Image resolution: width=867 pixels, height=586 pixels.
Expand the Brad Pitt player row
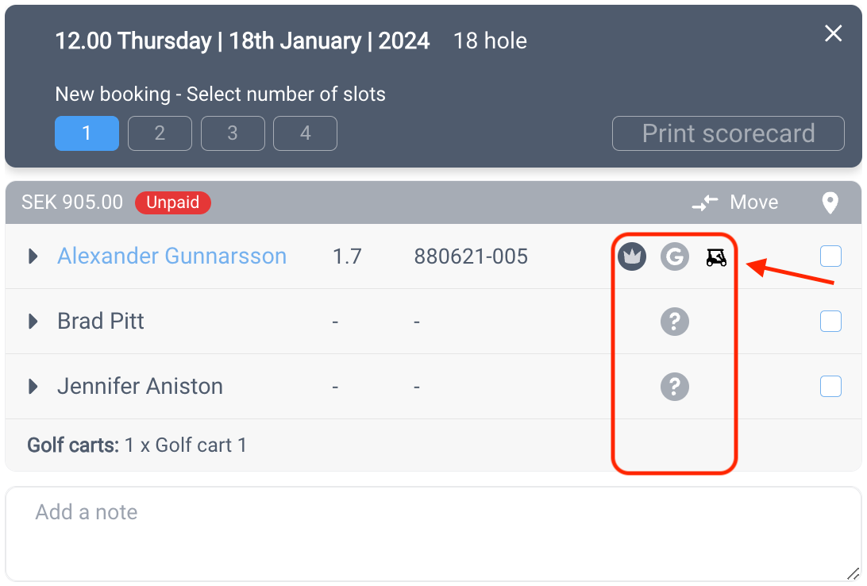33,322
